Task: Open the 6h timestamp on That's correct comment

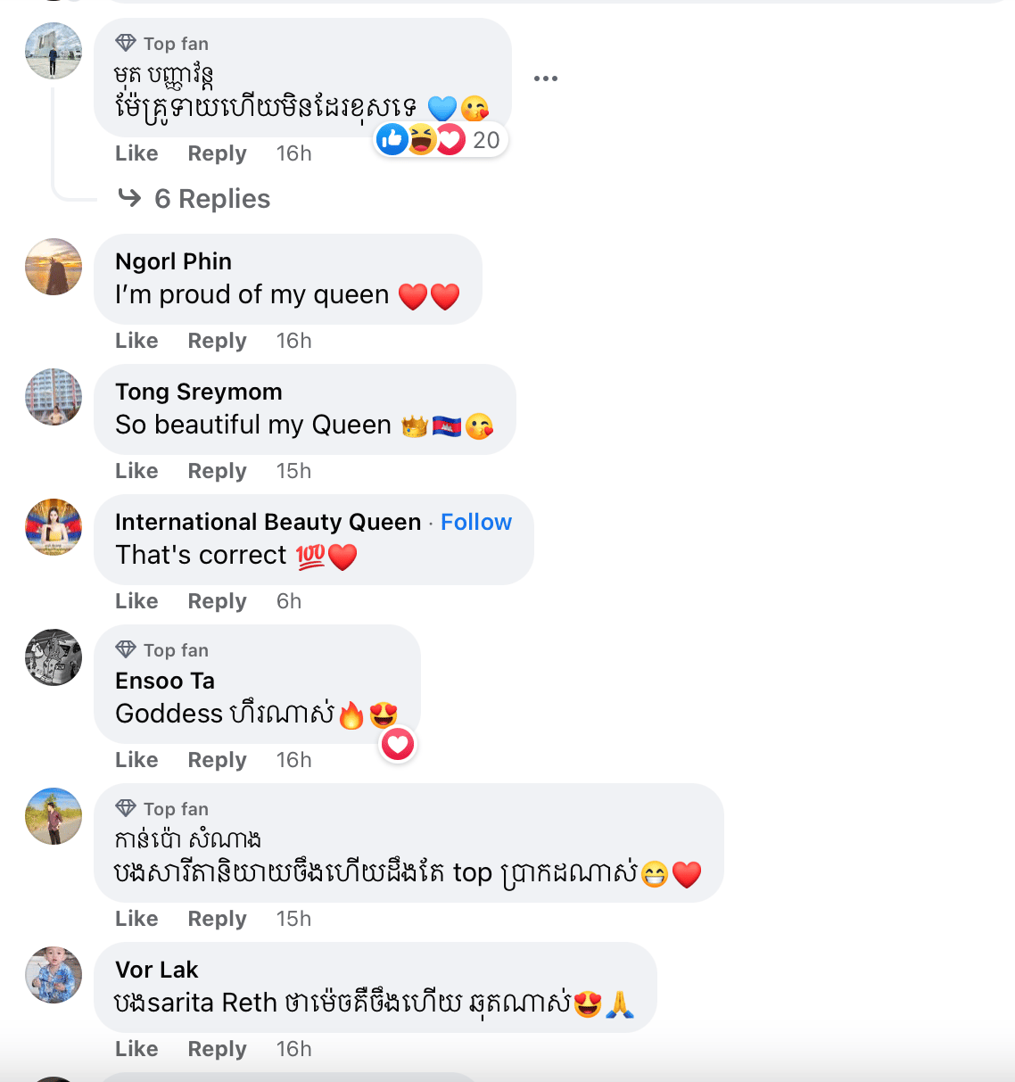Action: tap(289, 601)
